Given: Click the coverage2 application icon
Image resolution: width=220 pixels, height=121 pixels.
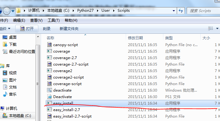Looking at the screenshot, I should tap(49, 71).
